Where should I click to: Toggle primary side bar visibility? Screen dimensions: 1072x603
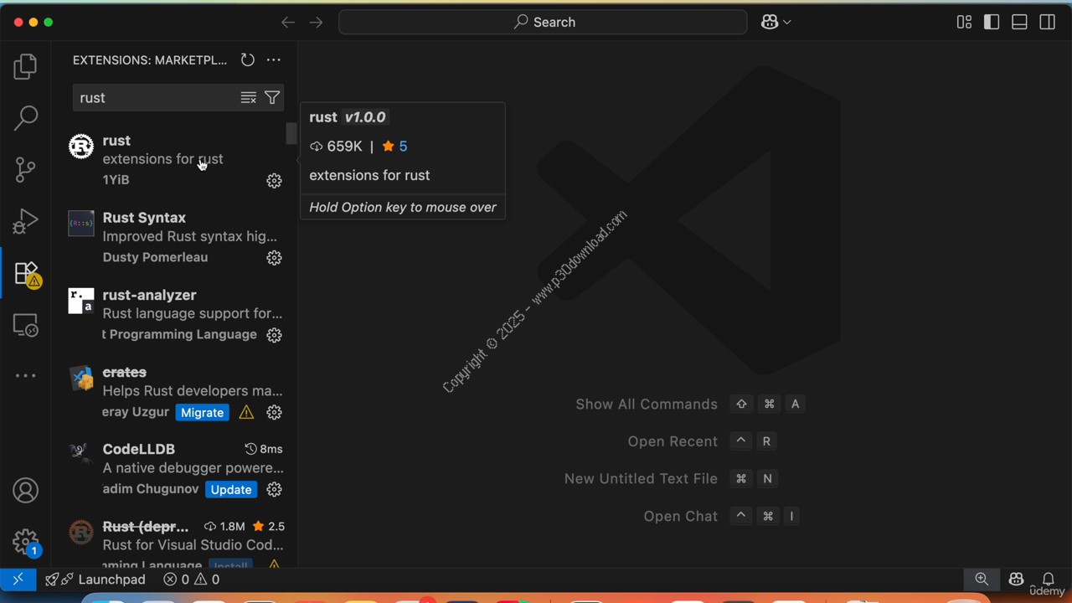(x=992, y=23)
